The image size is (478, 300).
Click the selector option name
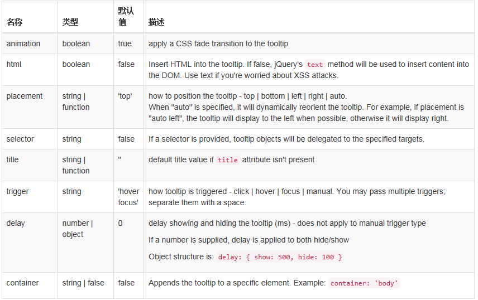(20, 139)
